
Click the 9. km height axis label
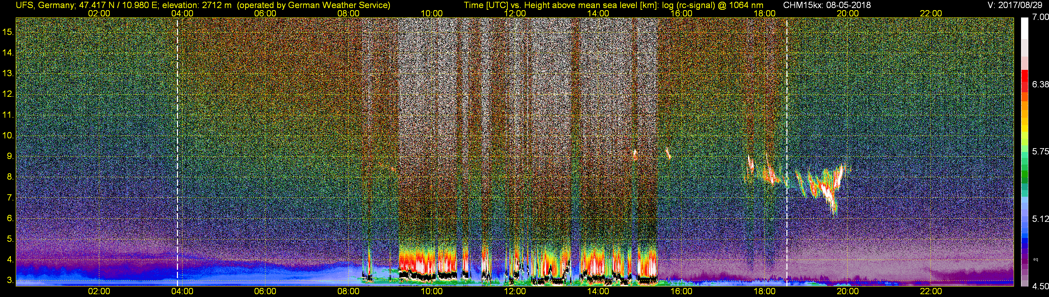pyautogui.click(x=10, y=156)
